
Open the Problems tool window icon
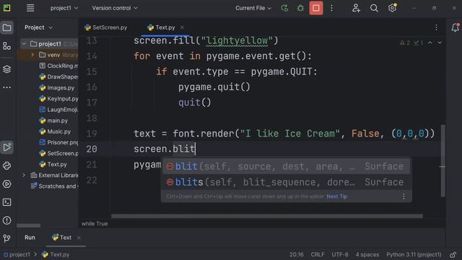pos(6,220)
